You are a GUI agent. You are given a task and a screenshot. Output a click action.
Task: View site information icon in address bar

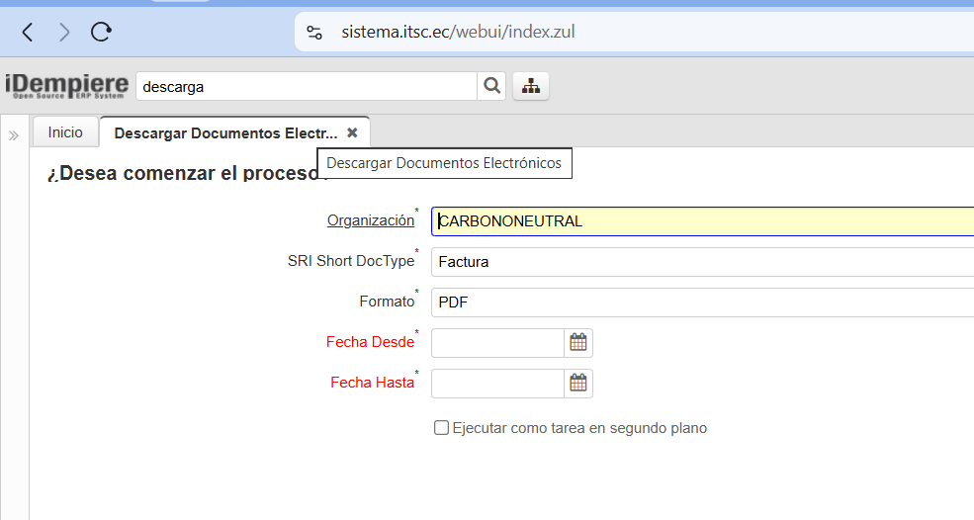[314, 33]
